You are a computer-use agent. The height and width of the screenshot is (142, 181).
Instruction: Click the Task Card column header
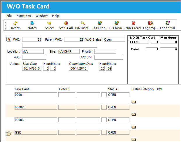tap(22, 89)
